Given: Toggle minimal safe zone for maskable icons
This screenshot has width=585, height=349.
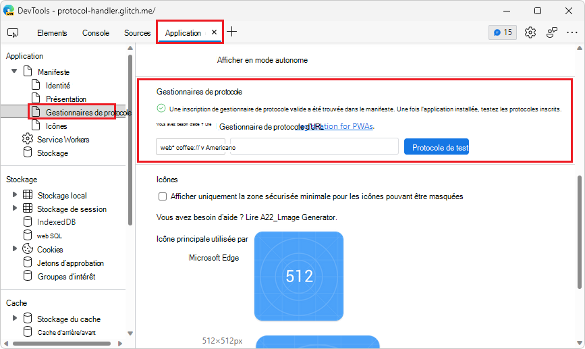Looking at the screenshot, I should point(163,196).
